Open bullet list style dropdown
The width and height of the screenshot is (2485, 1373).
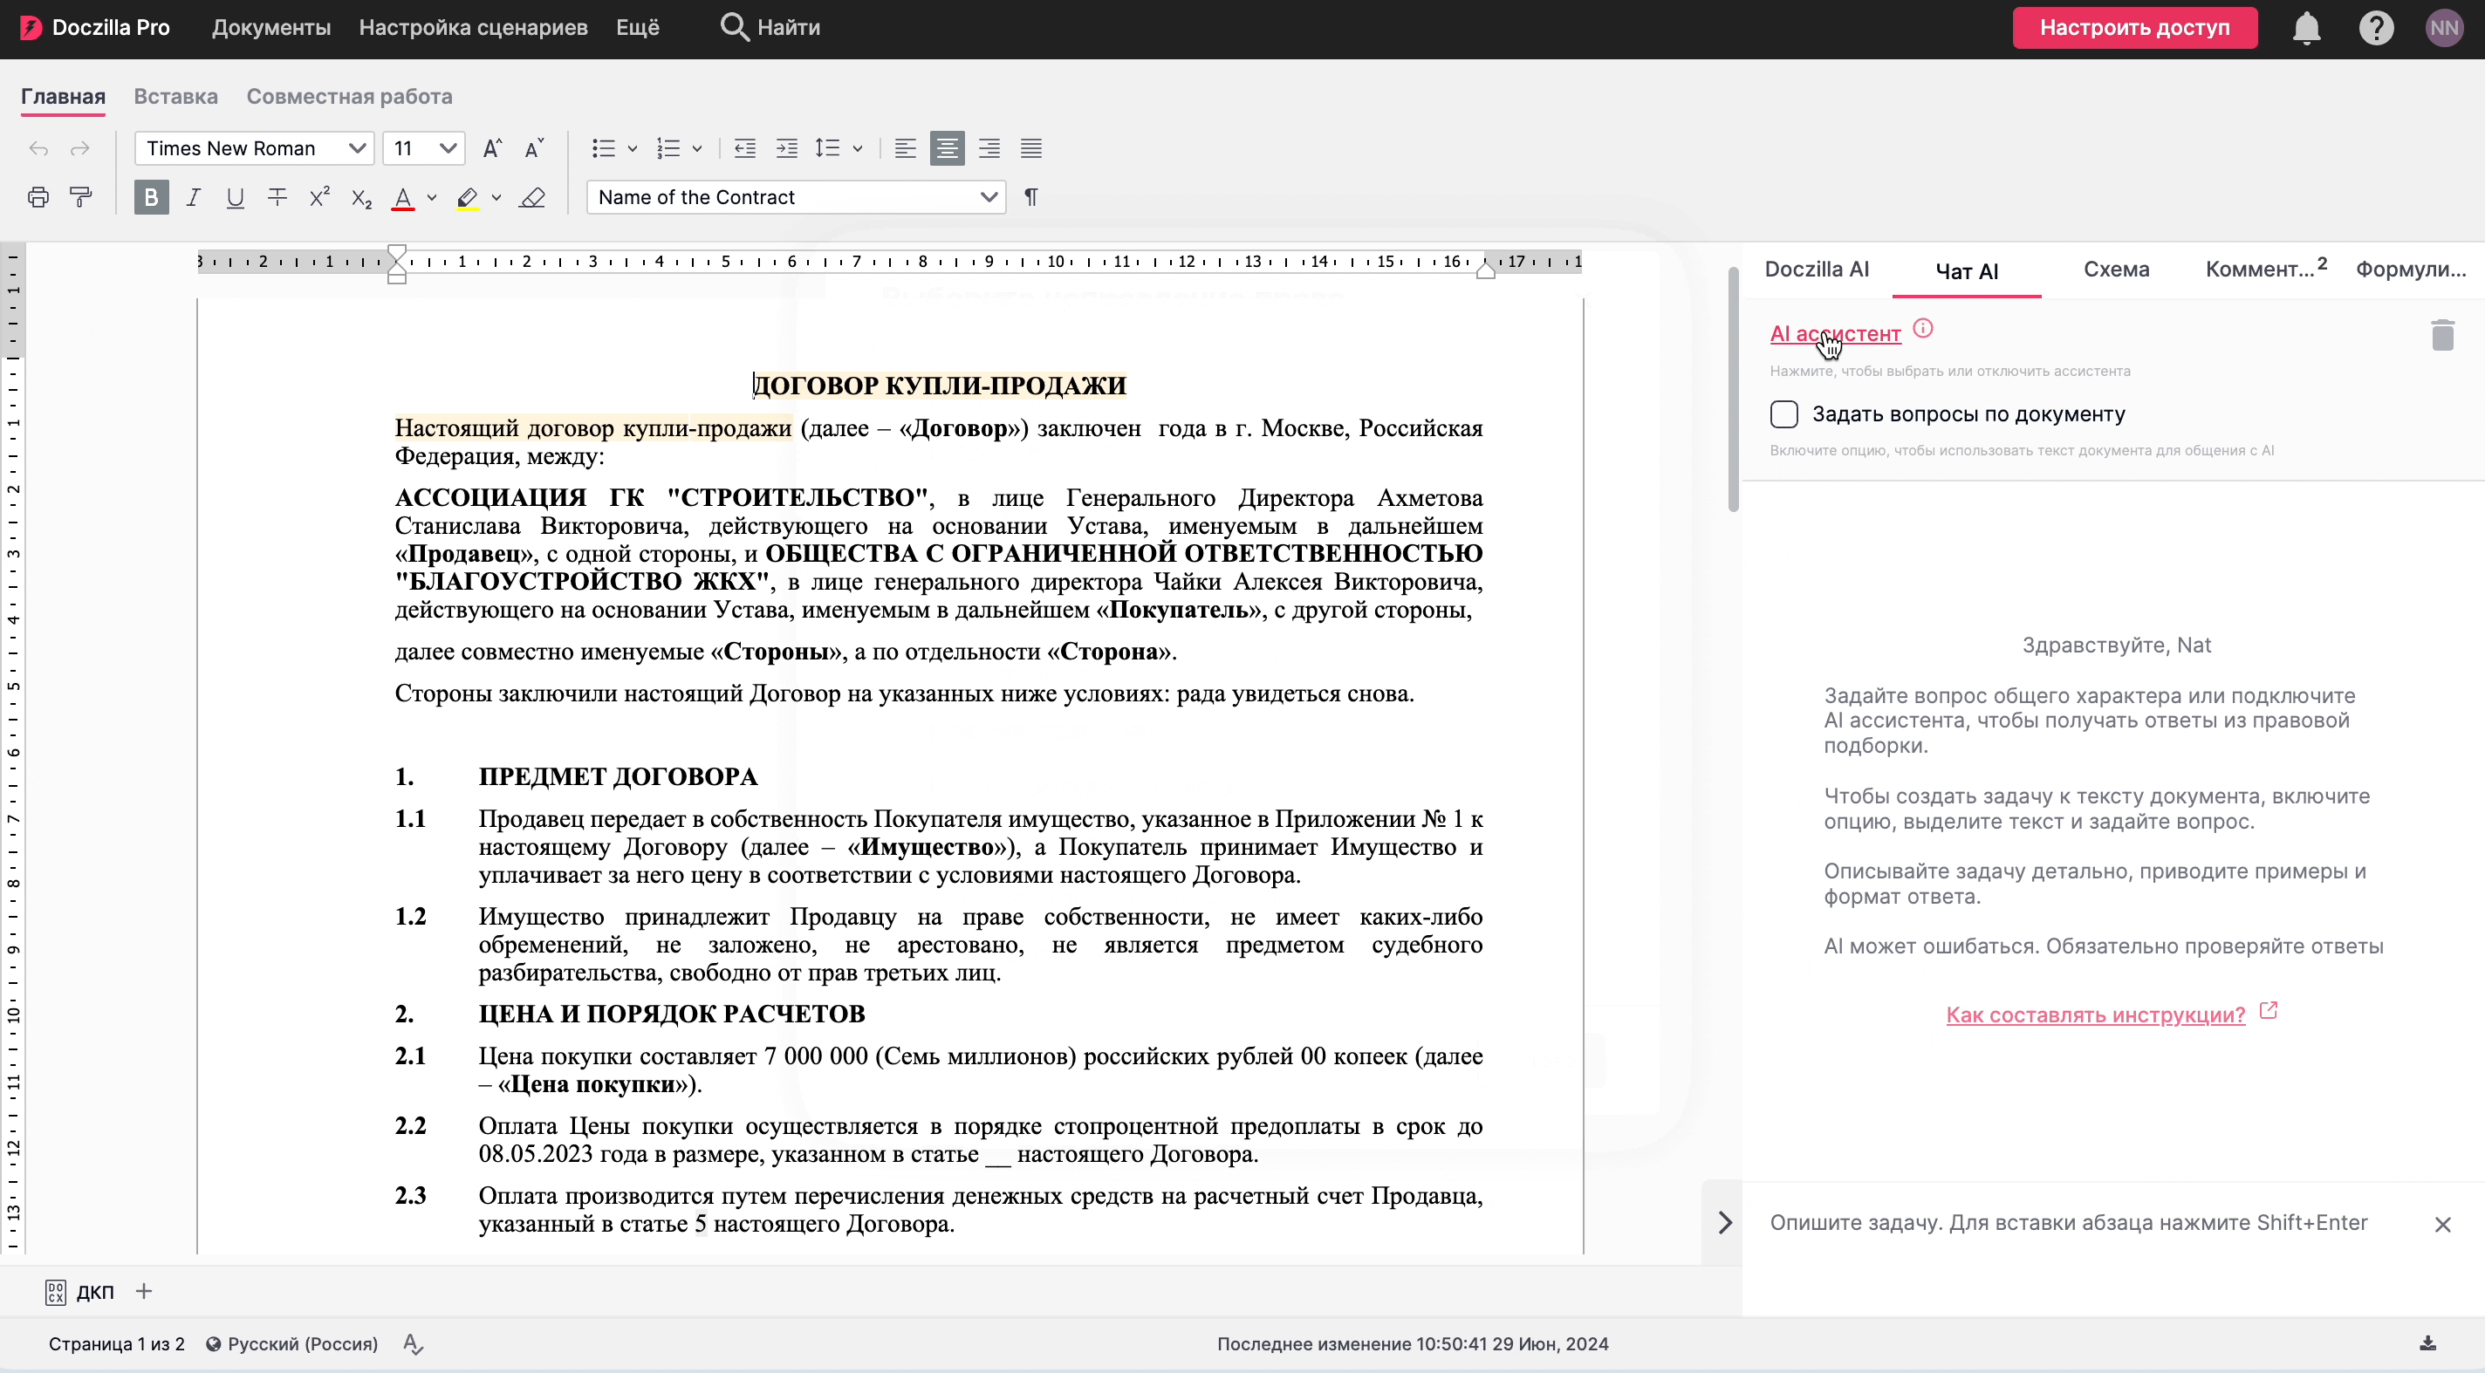pos(633,148)
